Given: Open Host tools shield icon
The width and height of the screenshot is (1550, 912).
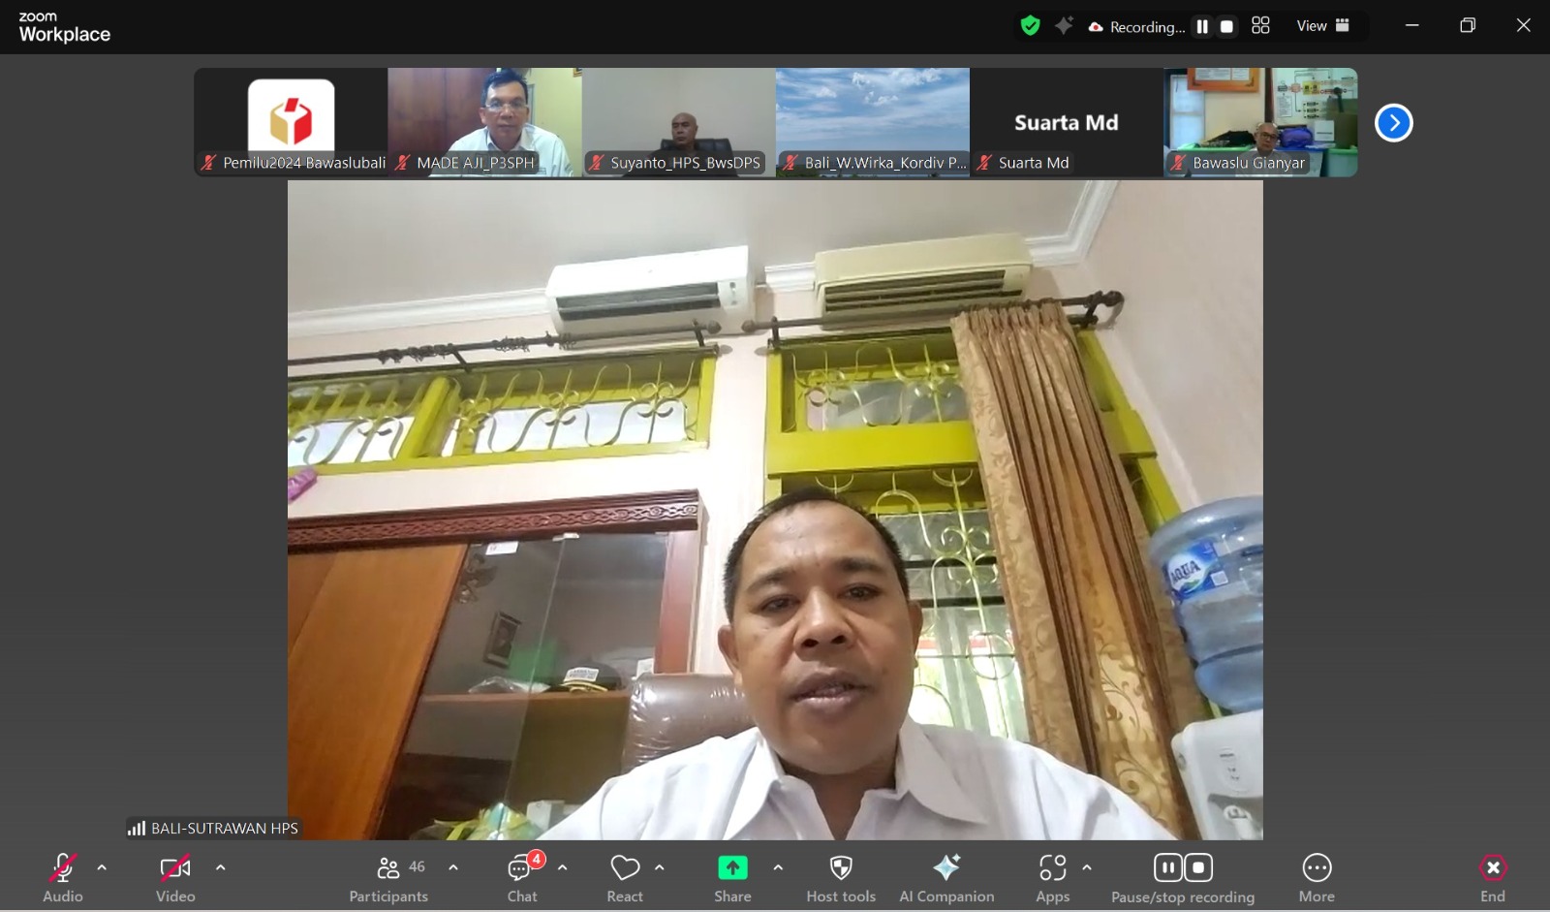Looking at the screenshot, I should (841, 868).
